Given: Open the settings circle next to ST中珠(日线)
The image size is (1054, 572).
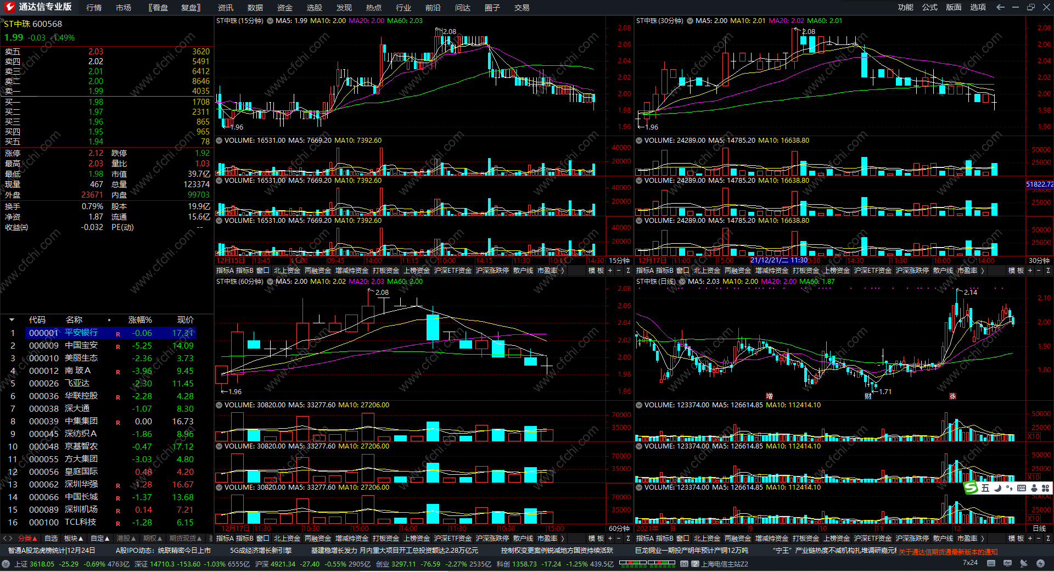Looking at the screenshot, I should tap(682, 282).
